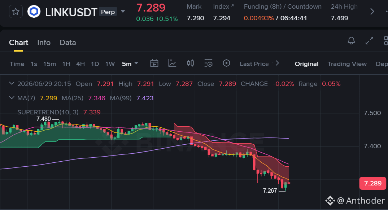Open the Index price link
This screenshot has width=388, height=210.
[x=223, y=7]
